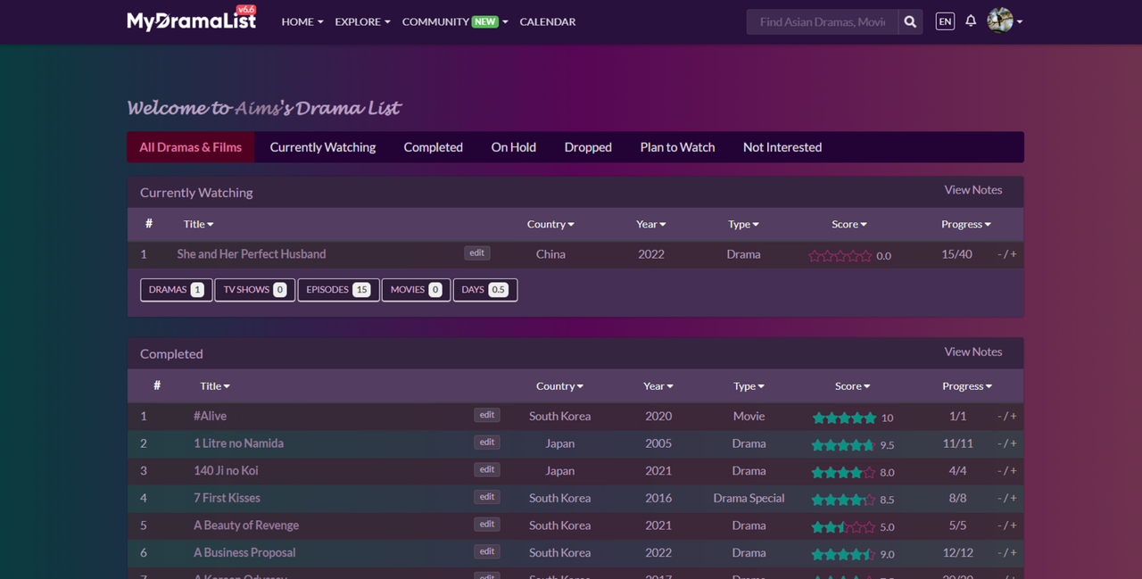Open View Notes in Currently Watching section
This screenshot has width=1142, height=579.
(x=973, y=190)
